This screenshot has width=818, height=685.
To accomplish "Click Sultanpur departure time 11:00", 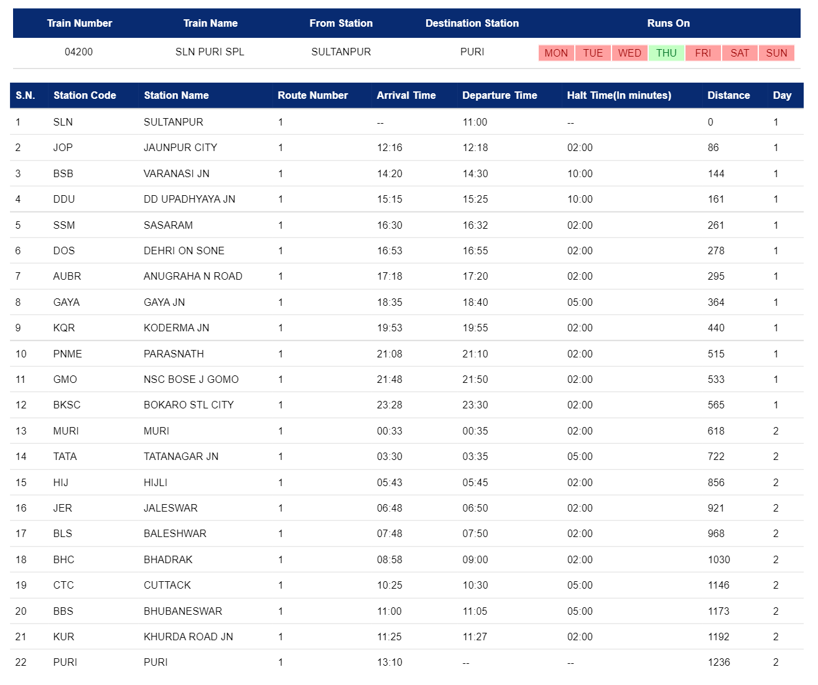I will click(475, 122).
